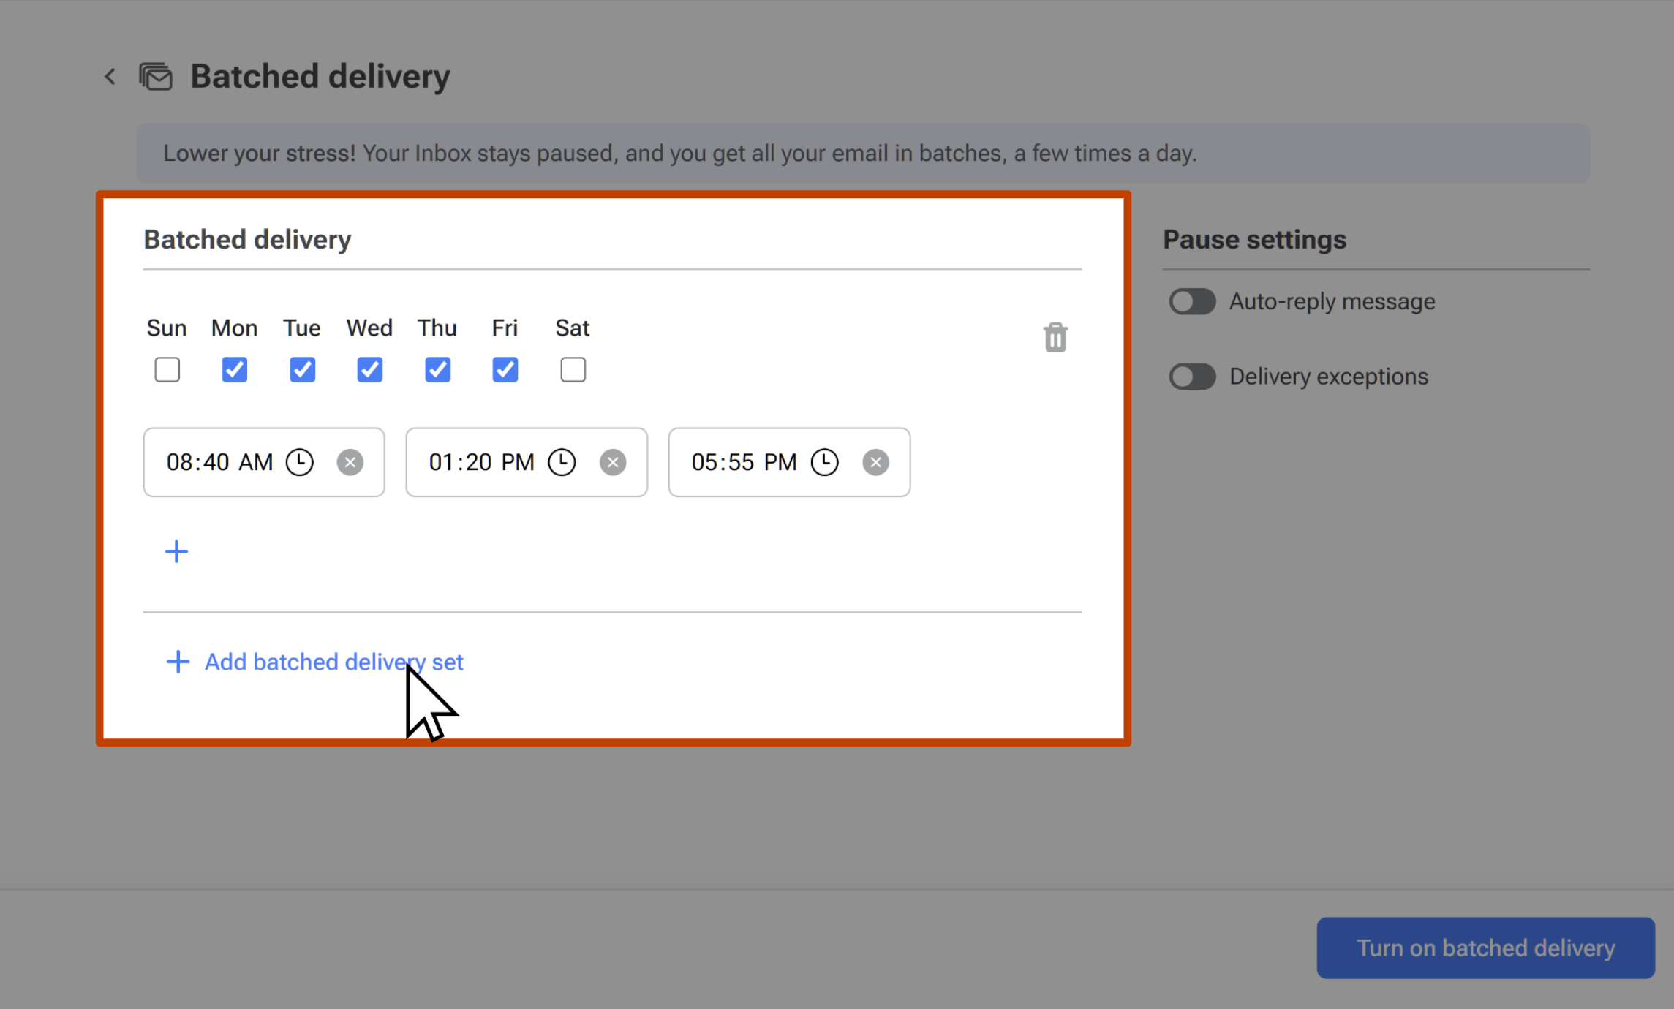Remove the 05:55 PM delivery time
This screenshot has width=1674, height=1009.
point(875,462)
